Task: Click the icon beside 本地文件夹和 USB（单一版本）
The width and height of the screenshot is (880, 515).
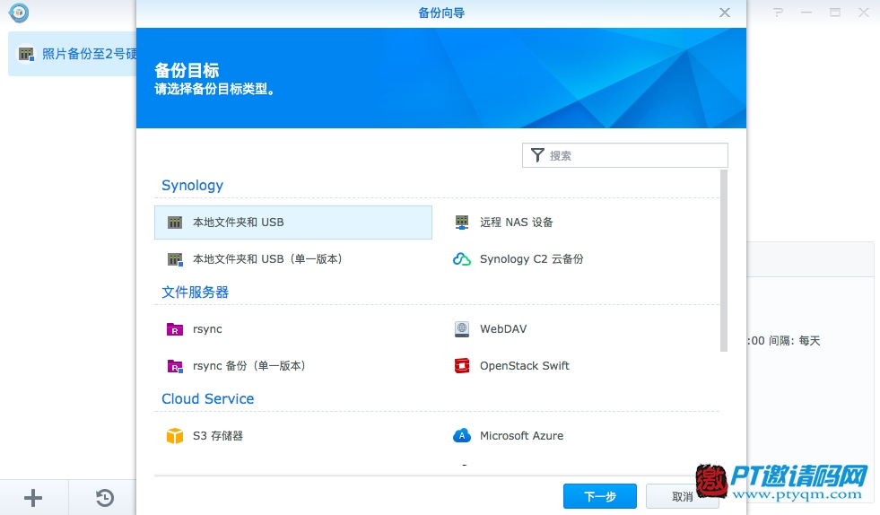Action: coord(175,259)
